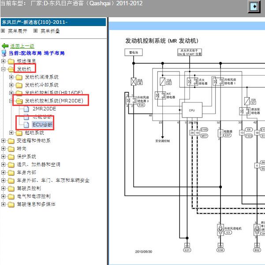Click the page icon next to 2MR20DE

(26, 109)
